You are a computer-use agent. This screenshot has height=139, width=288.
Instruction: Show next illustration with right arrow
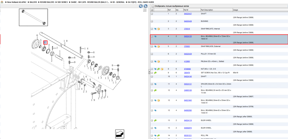(x=145, y=6)
